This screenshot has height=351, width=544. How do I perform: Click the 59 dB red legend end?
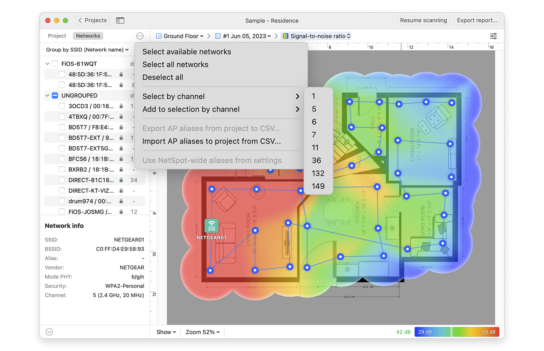pyautogui.click(x=488, y=332)
